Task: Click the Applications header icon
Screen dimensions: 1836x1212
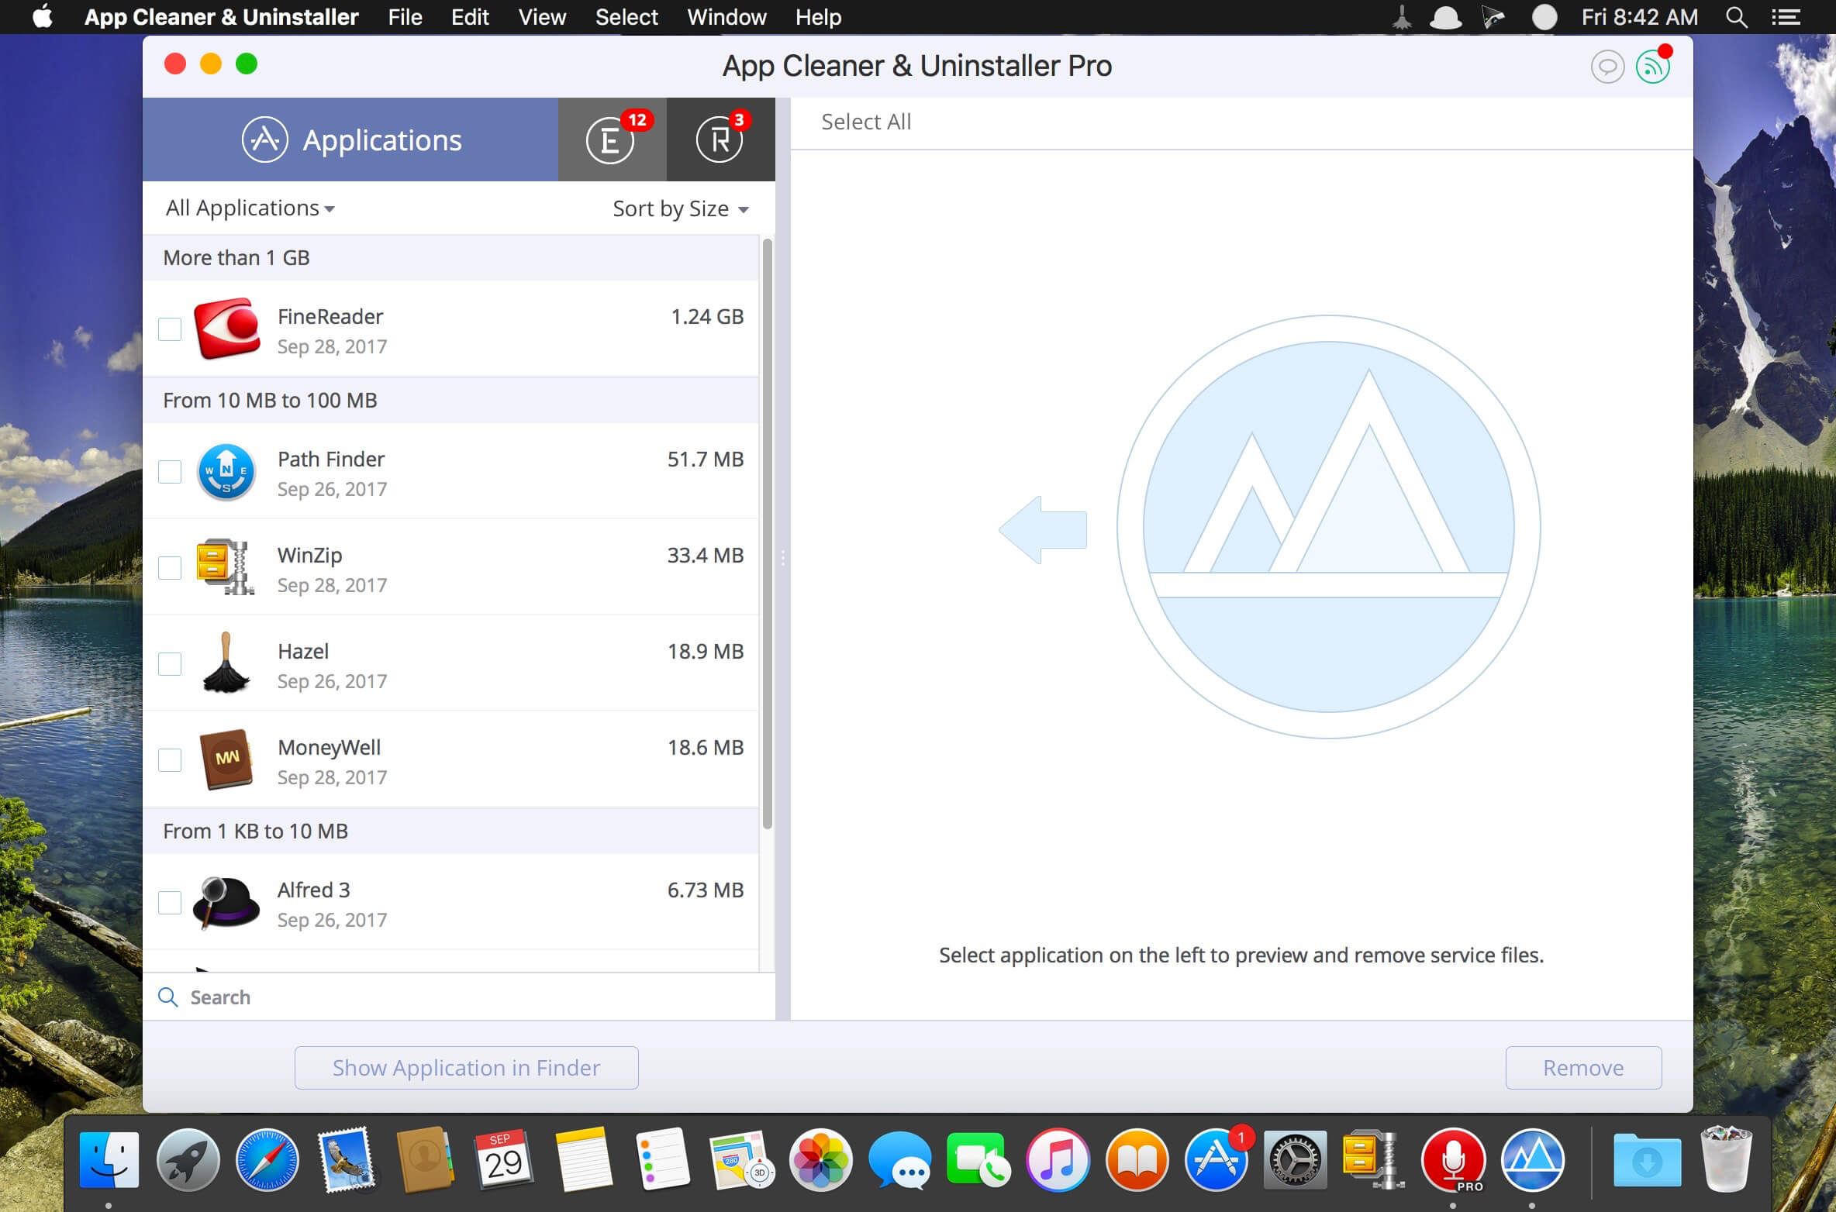Action: click(264, 139)
